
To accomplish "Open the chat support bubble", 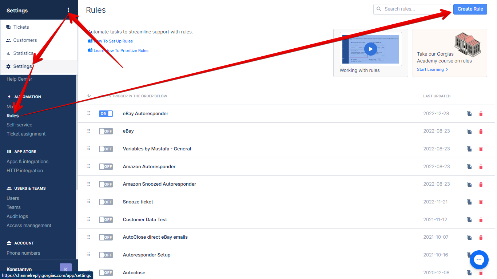I will click(x=479, y=259).
